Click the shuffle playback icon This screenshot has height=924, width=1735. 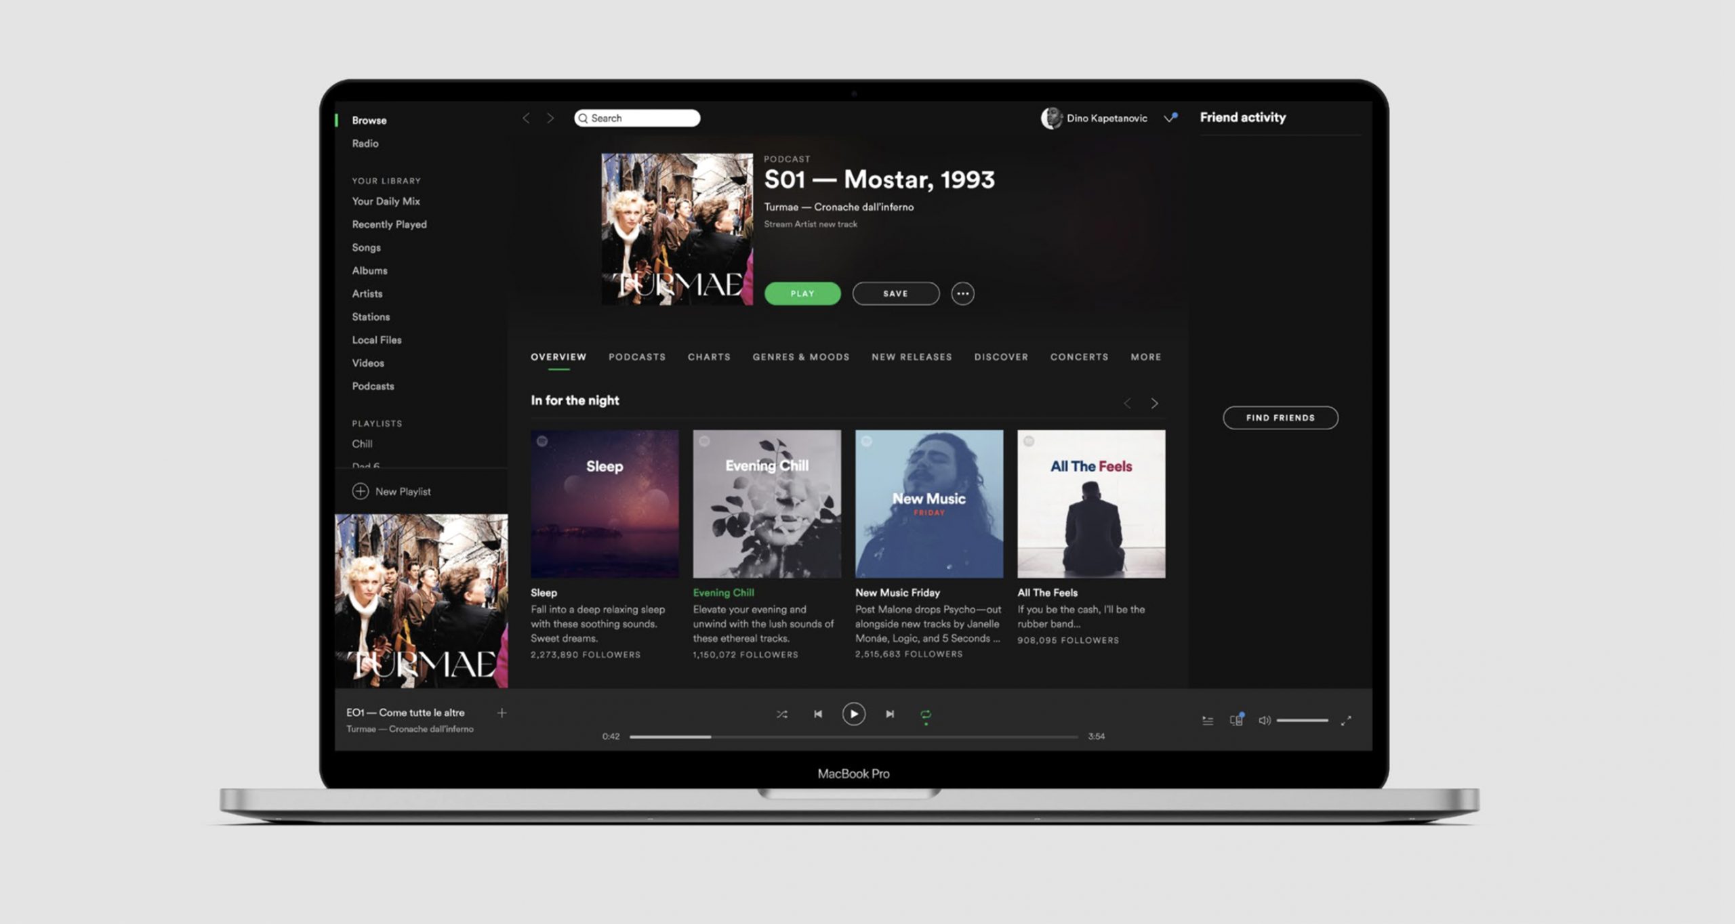coord(781,713)
